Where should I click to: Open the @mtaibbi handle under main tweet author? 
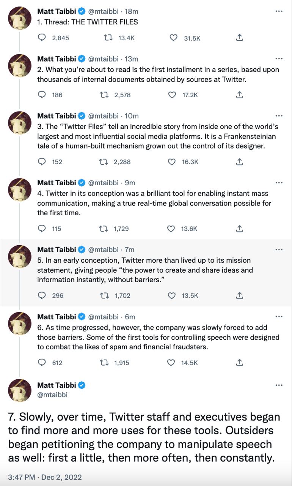tap(52, 395)
